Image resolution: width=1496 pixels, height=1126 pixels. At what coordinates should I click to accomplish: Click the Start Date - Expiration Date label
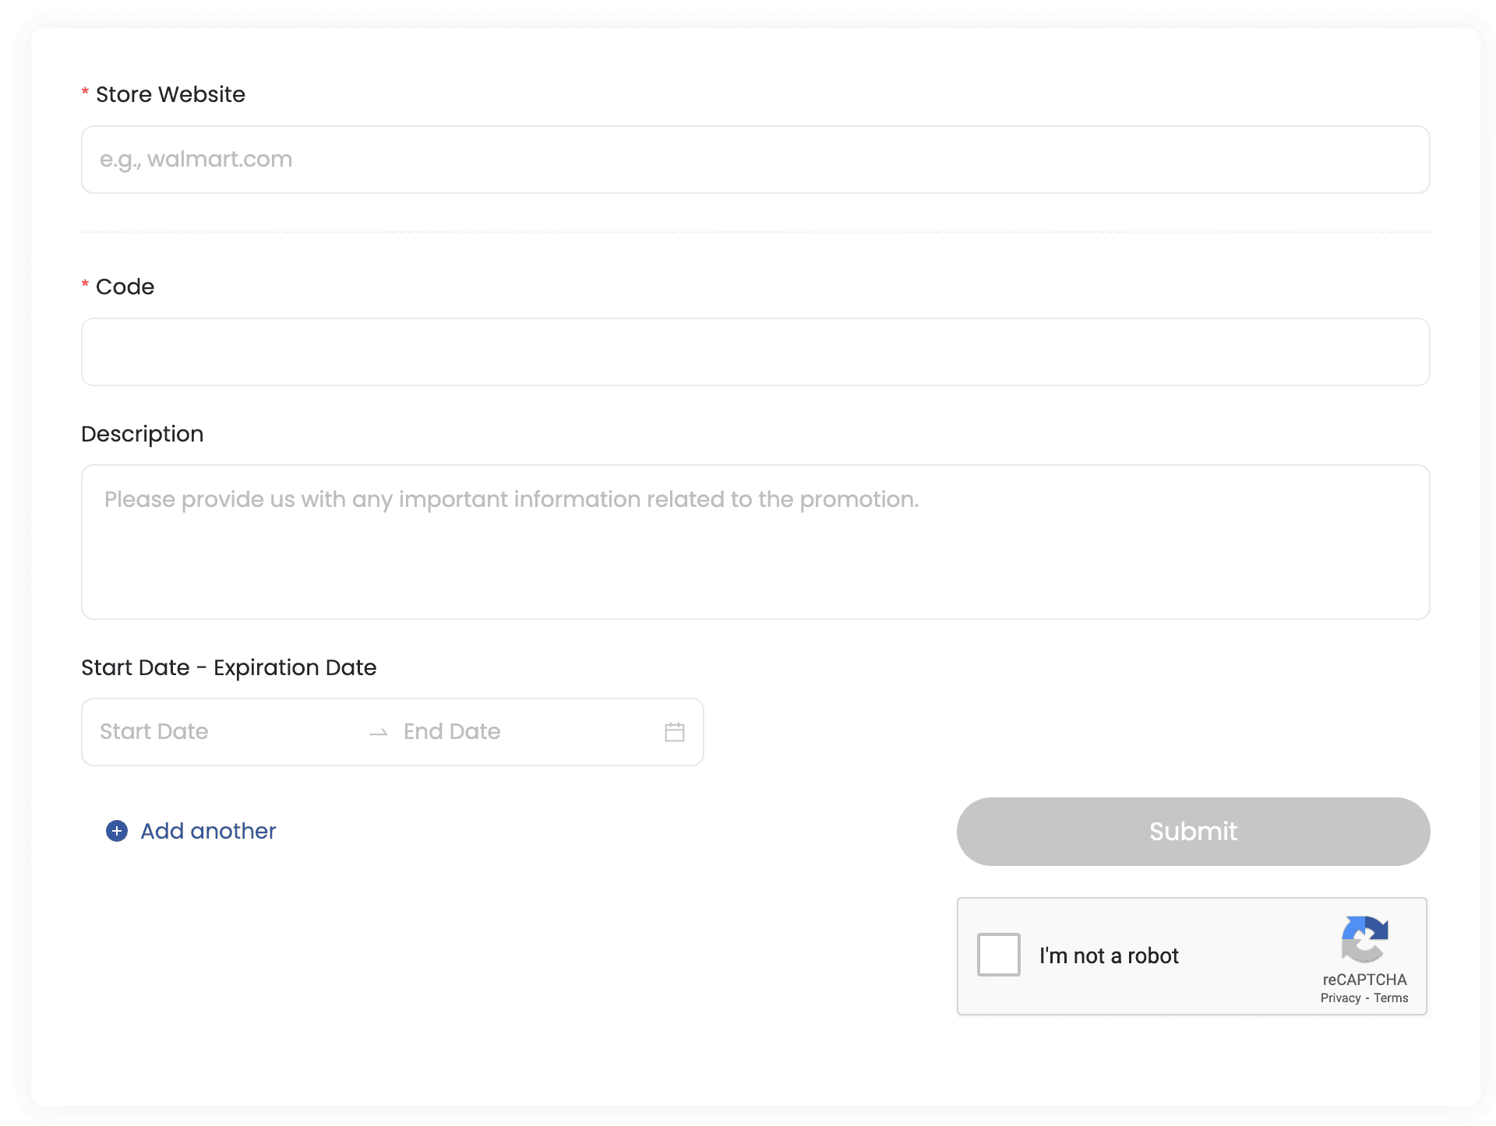(x=228, y=667)
